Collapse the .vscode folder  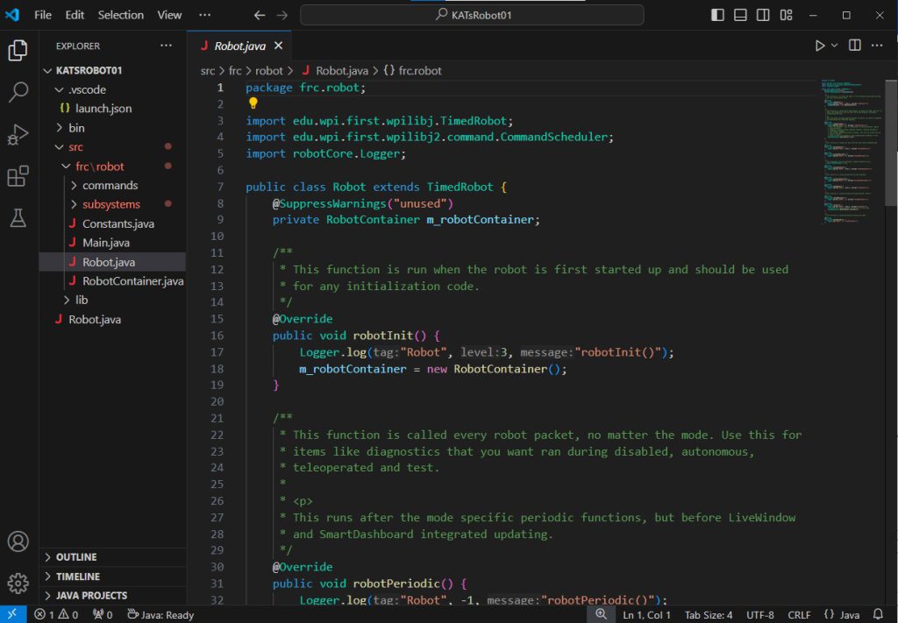[112, 90]
